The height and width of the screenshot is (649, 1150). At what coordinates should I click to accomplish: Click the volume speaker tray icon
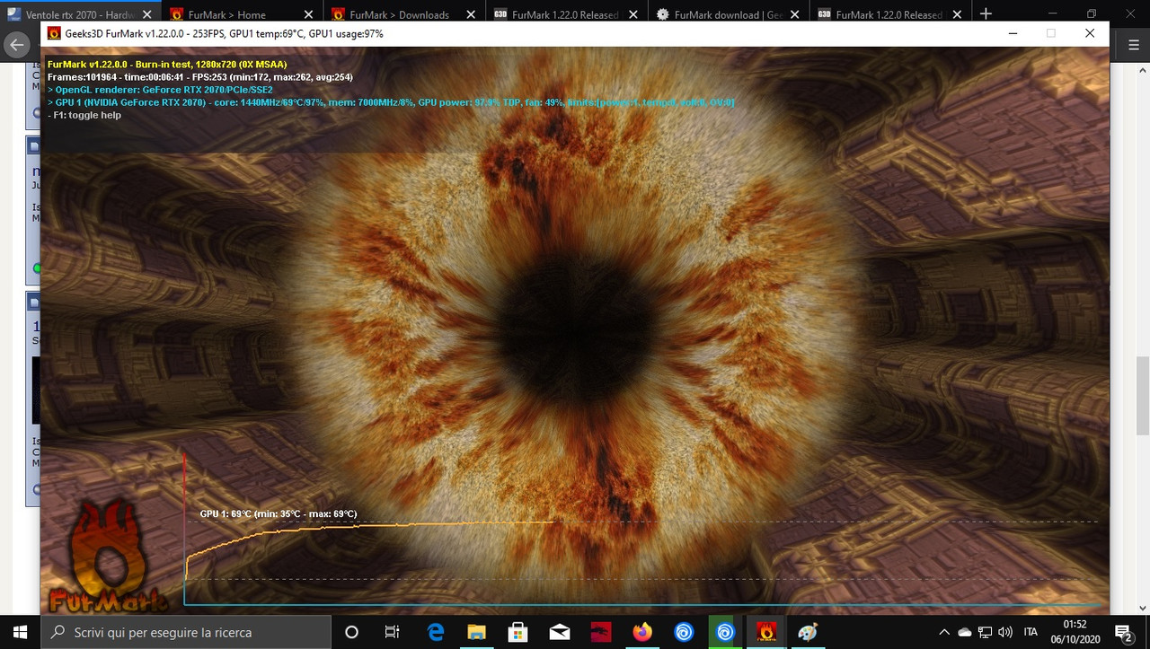click(x=1005, y=632)
